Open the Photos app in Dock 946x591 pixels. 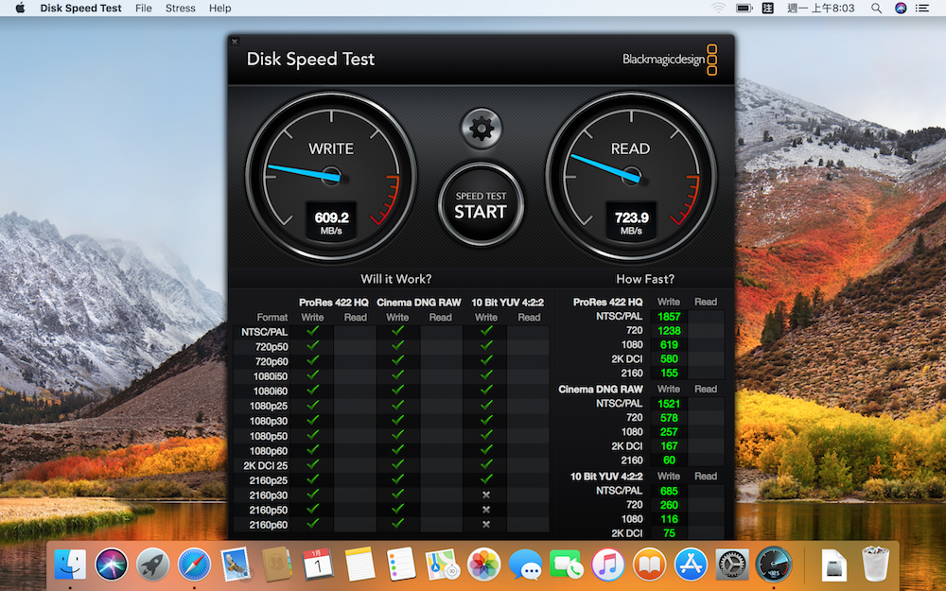point(484,565)
